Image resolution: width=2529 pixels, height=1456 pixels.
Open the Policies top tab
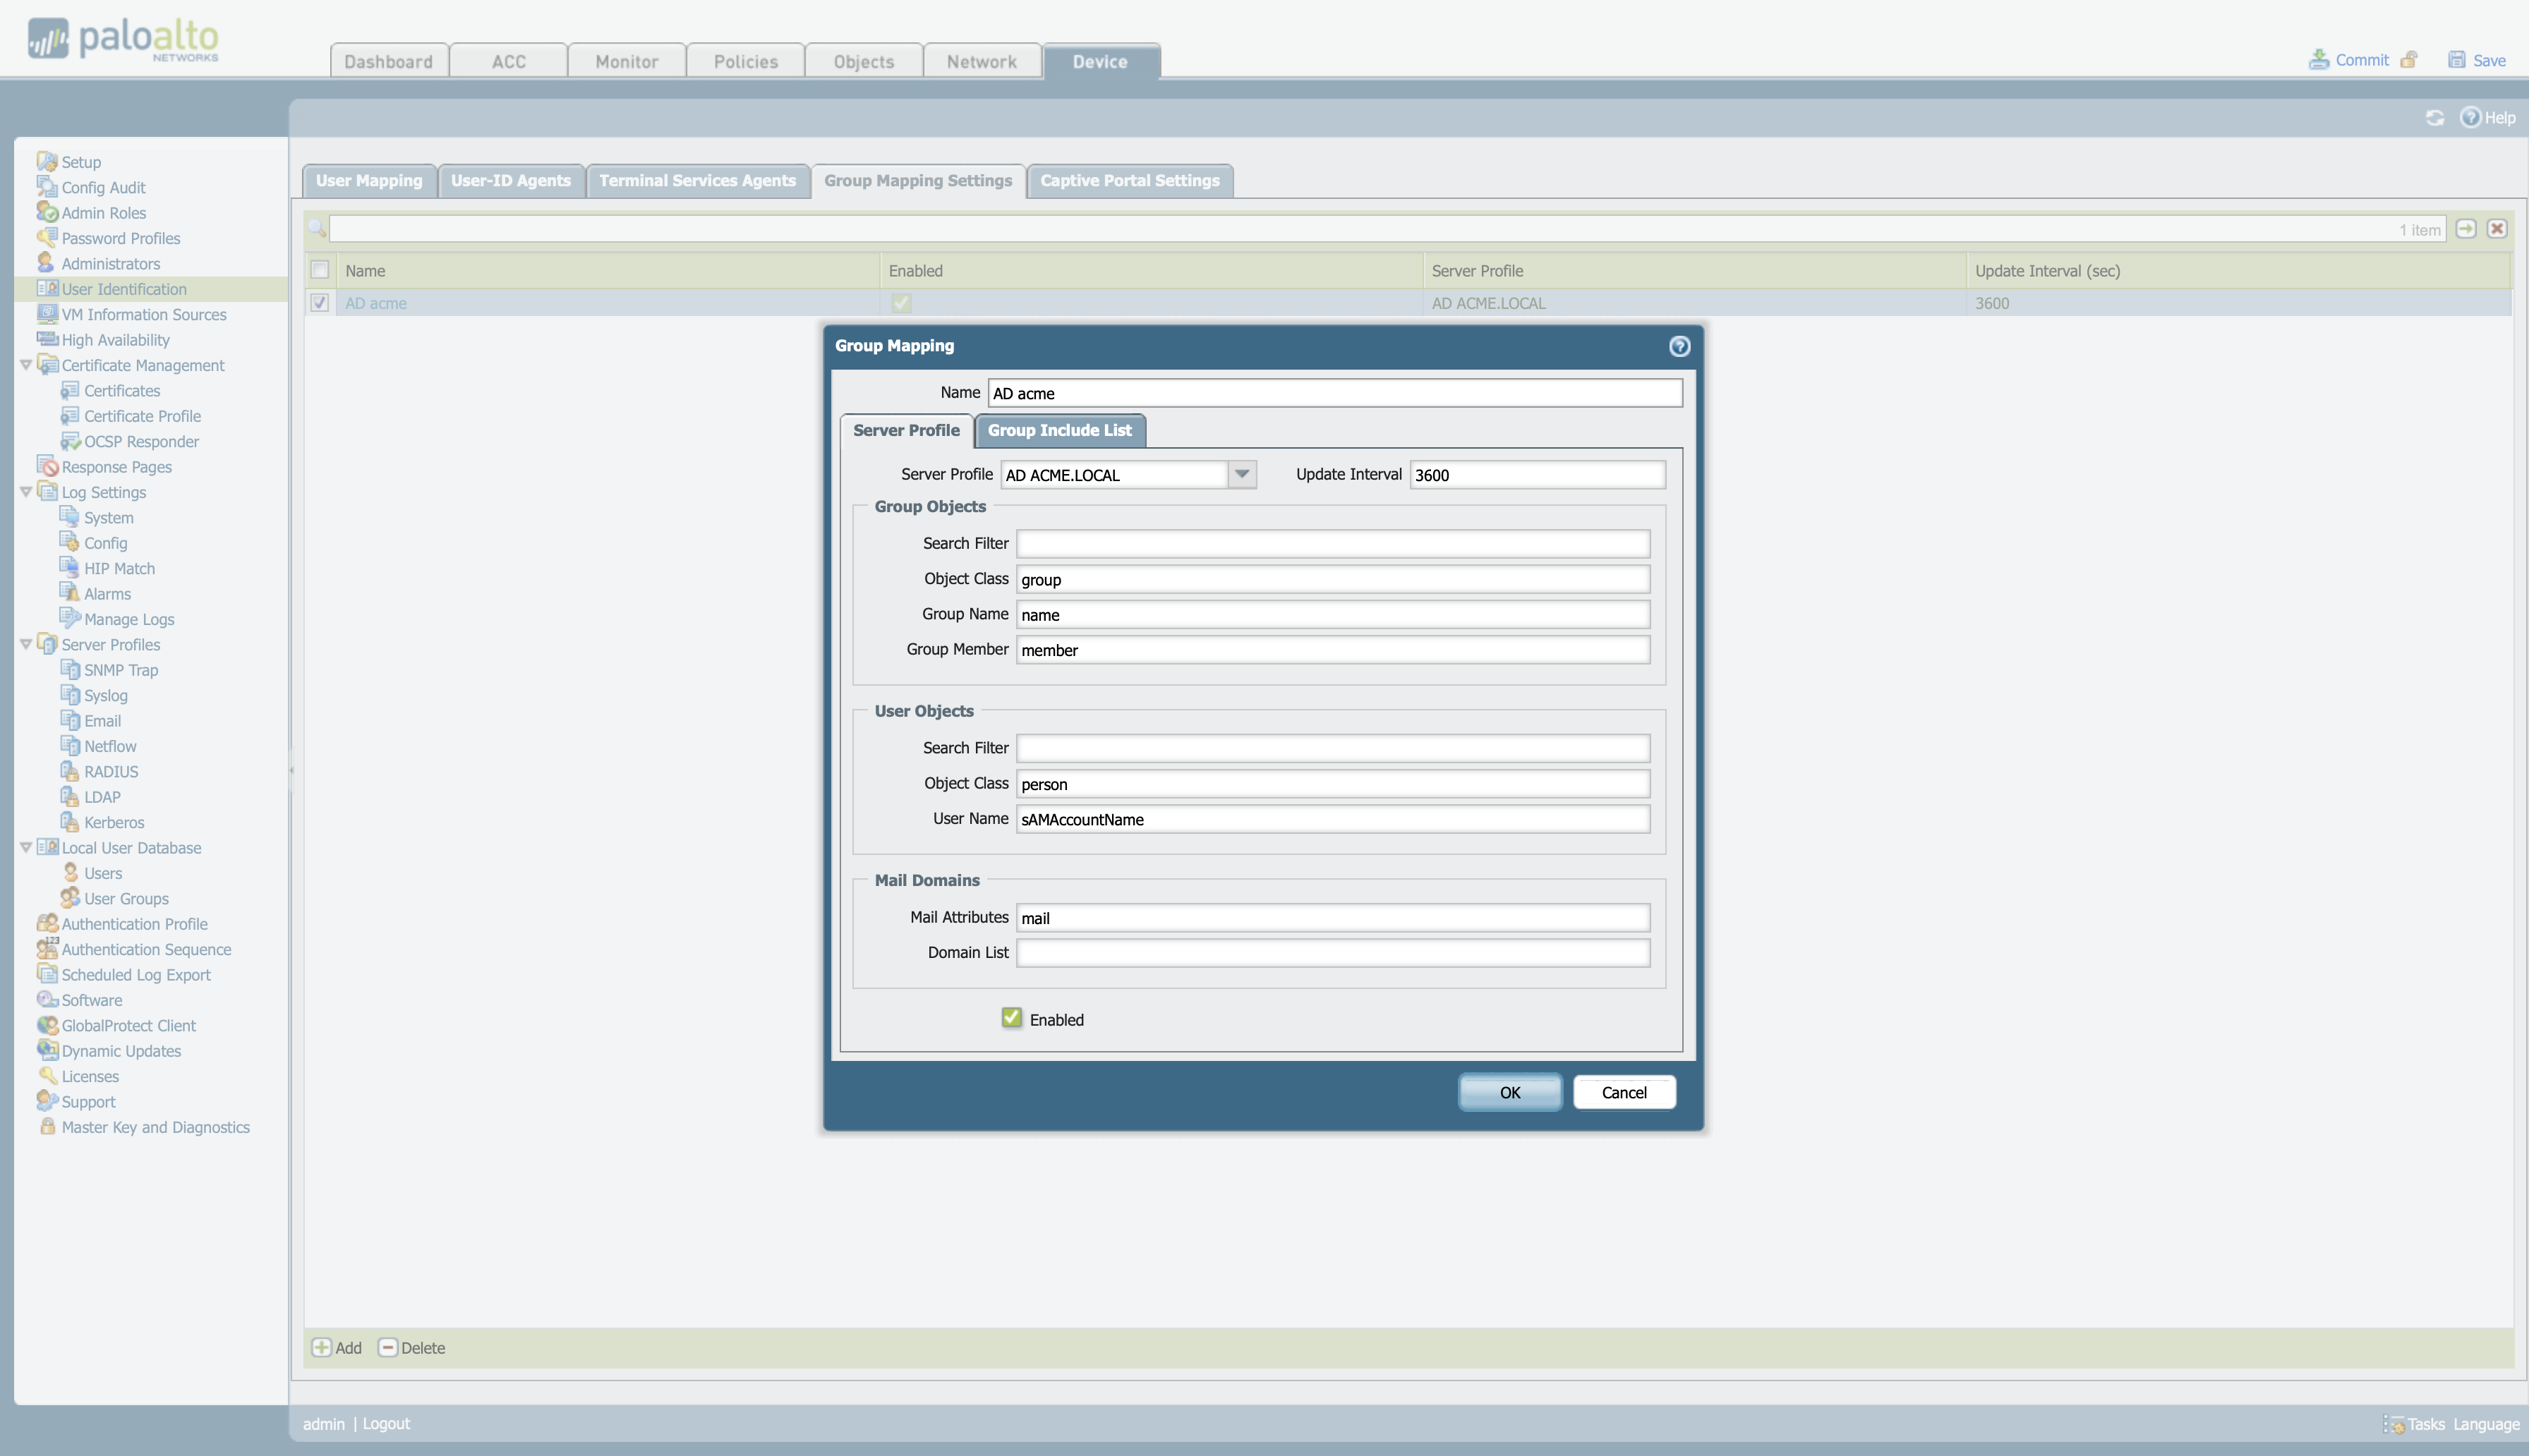(x=745, y=61)
